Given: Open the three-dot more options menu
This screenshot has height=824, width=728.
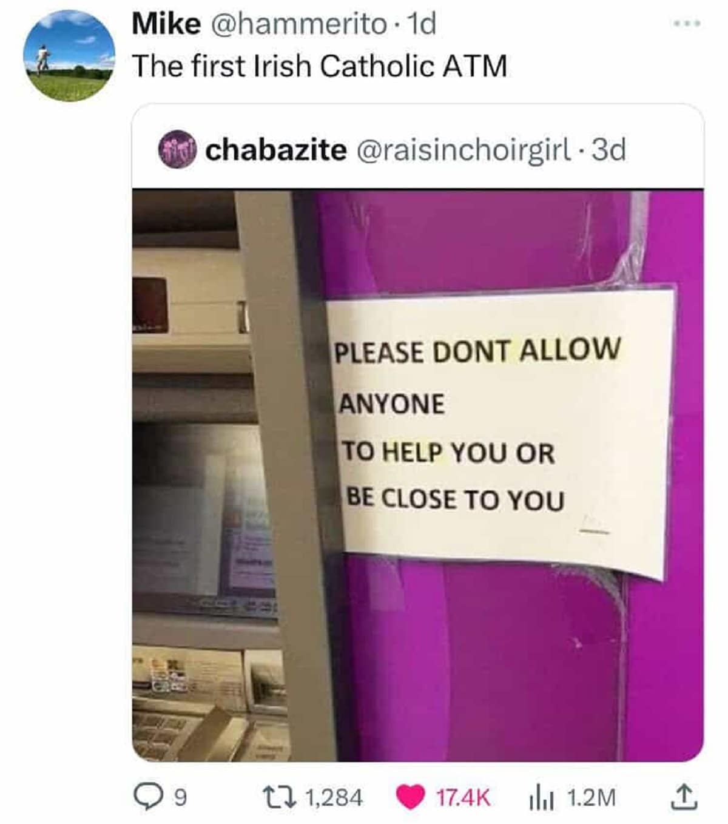Looking at the screenshot, I should click(687, 24).
